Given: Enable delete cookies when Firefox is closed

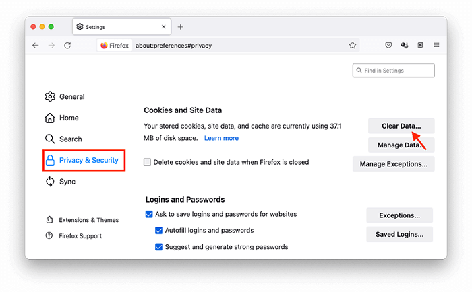Looking at the screenshot, I should pyautogui.click(x=147, y=162).
